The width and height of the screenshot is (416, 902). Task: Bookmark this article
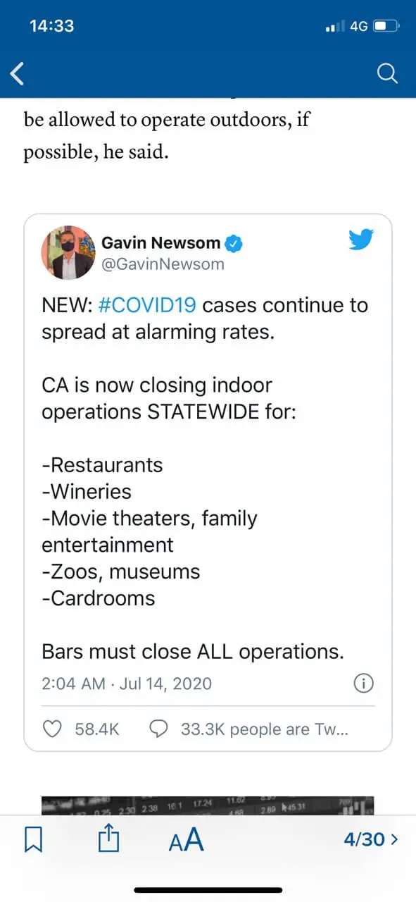pos(34,839)
